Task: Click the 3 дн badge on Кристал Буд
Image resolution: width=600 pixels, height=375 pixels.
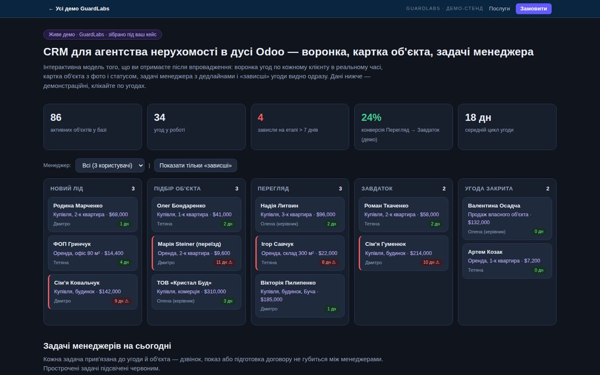Action: point(228,301)
